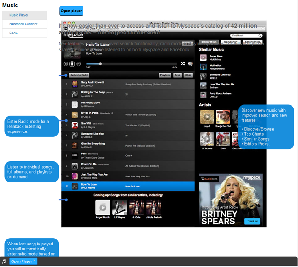
Task: Click the How To Love now-playing album art
Action: point(72,50)
